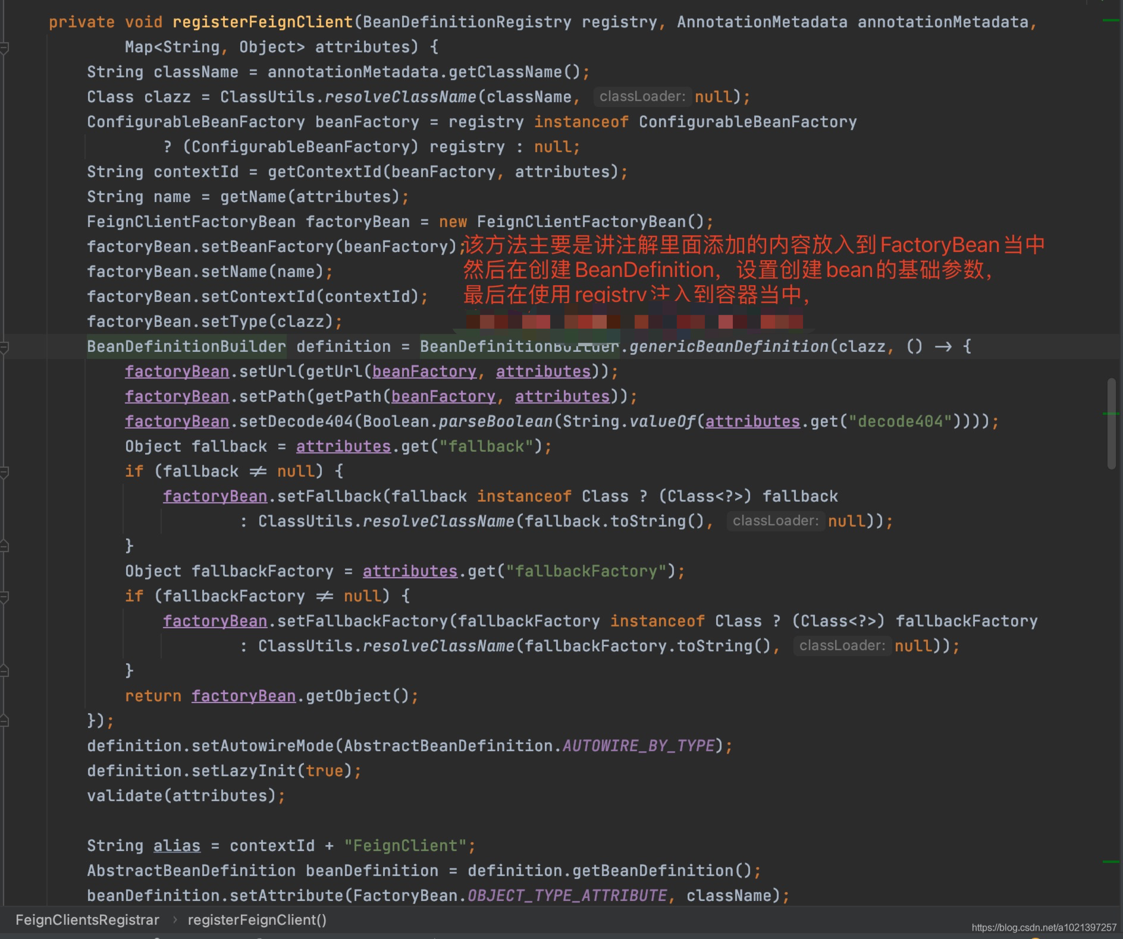Jump to the top green error-stripe mark
This screenshot has height=939, width=1123.
1111,20
